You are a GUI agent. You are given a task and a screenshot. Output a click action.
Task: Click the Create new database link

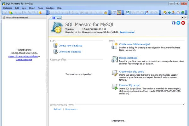(70, 46)
